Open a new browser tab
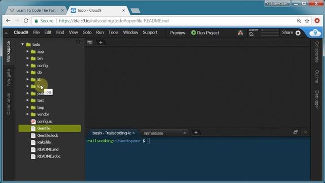The image size is (325, 183). coord(136,11)
